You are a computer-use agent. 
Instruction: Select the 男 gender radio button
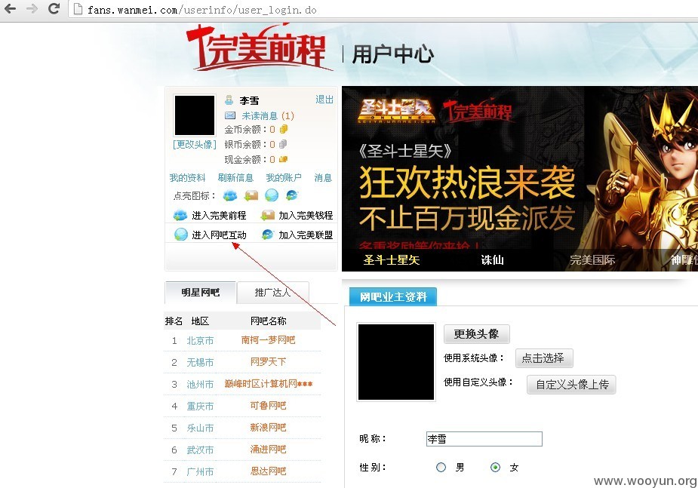click(441, 467)
